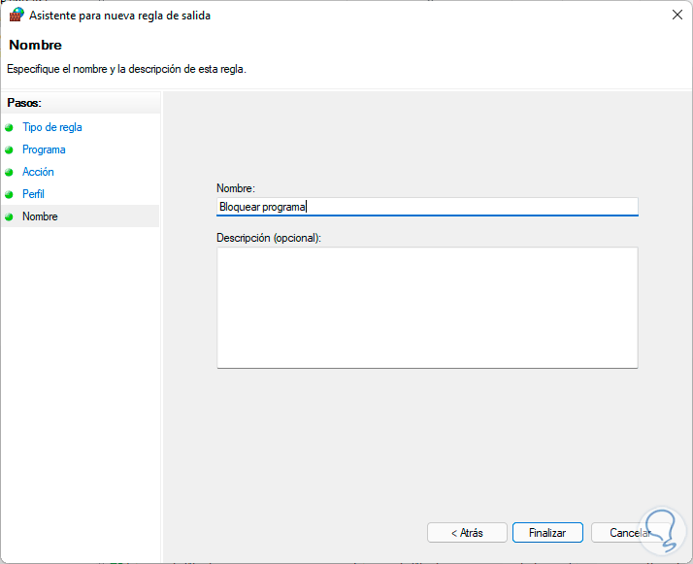Close the wizard with the X button
This screenshot has width=693, height=564.
pos(676,16)
